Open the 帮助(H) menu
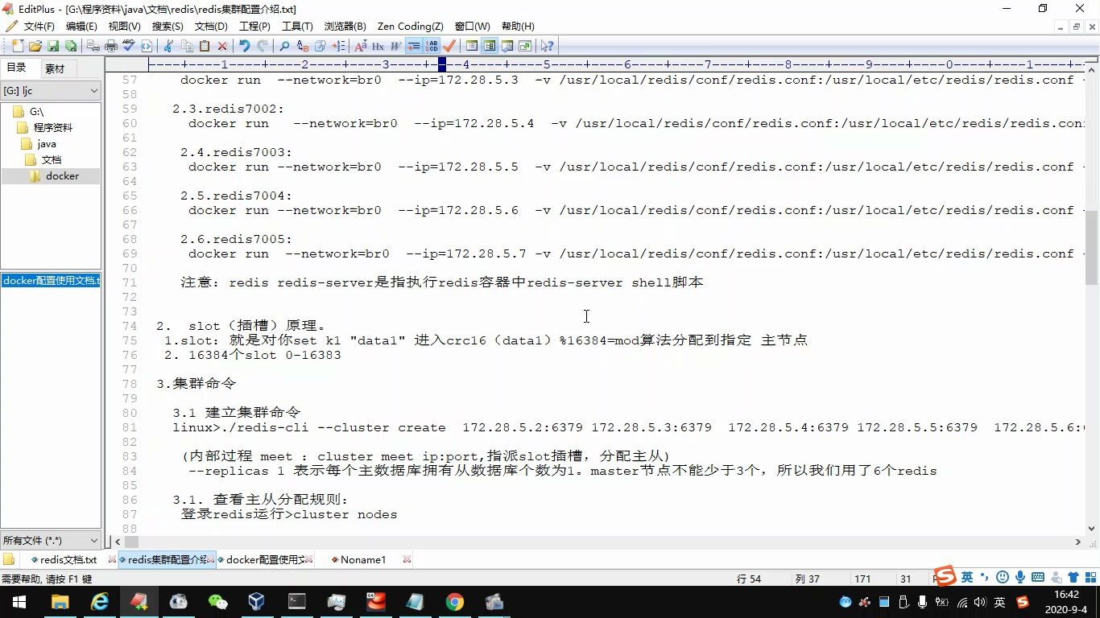 [518, 27]
